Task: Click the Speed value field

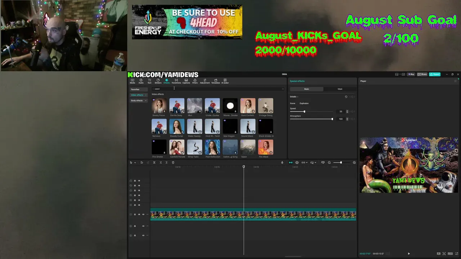Action: pos(340,112)
